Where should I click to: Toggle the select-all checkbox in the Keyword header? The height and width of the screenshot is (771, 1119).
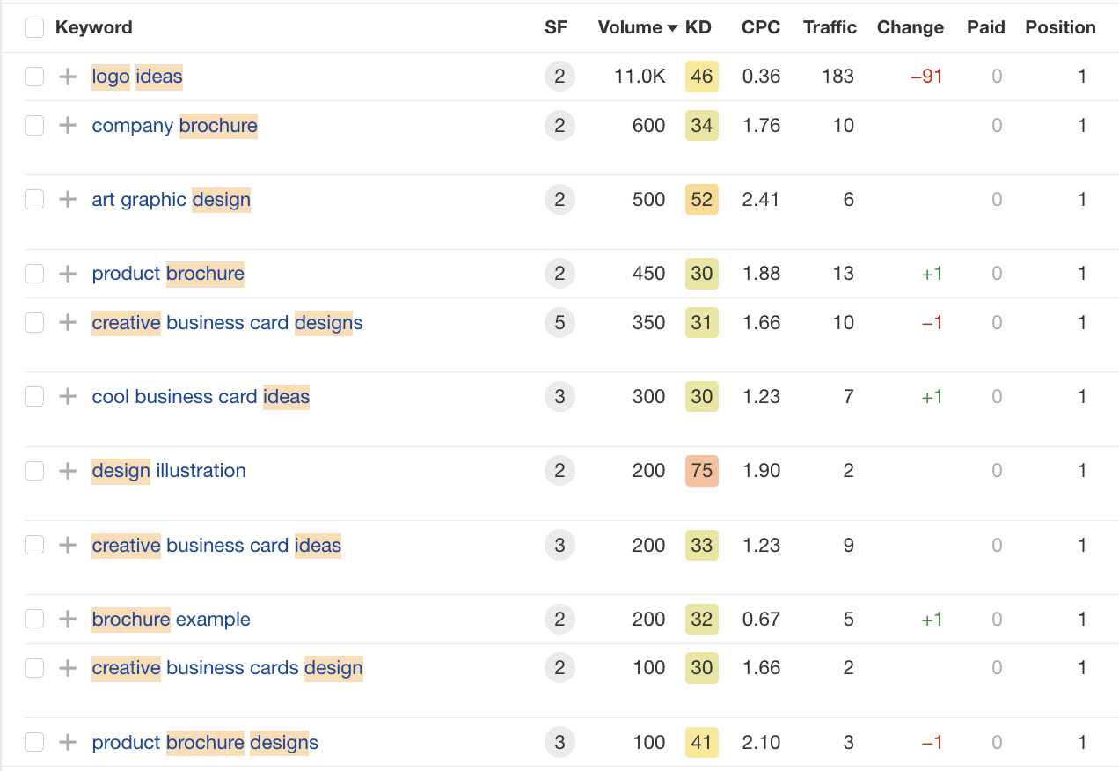34,28
